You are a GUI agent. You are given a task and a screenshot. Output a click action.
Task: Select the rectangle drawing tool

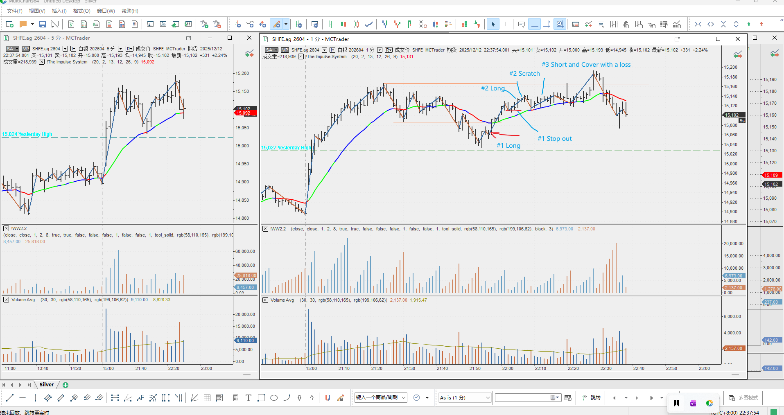261,397
